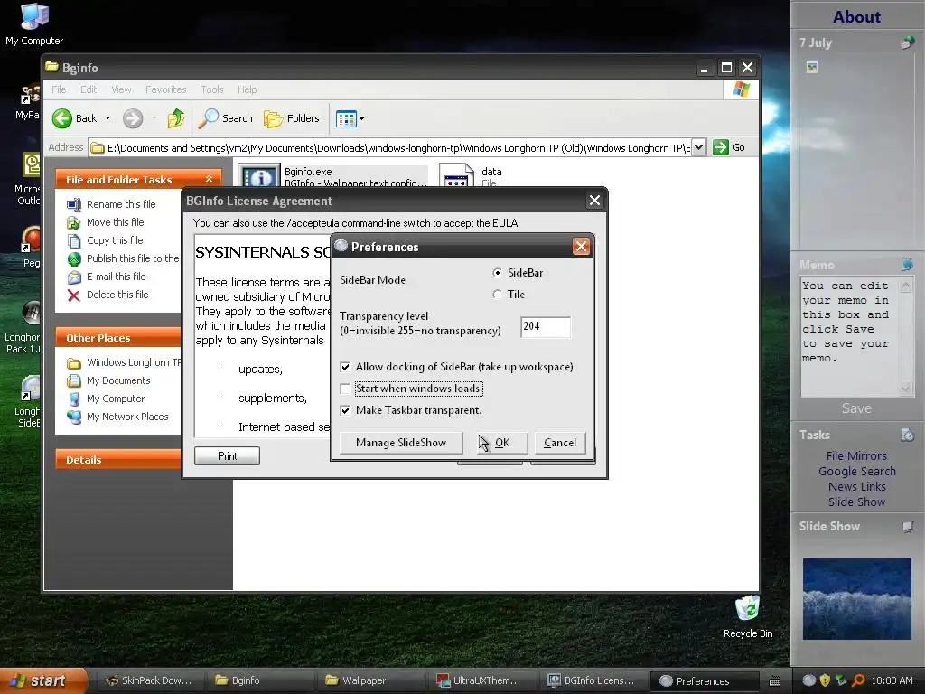Expand the Address bar dropdown
The image size is (925, 694).
coord(698,147)
